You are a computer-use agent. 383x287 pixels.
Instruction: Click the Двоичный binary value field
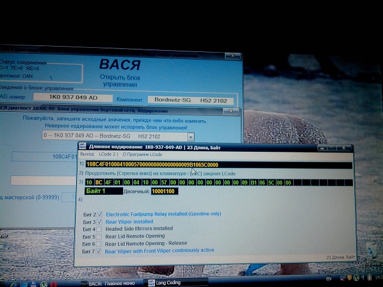[x=165, y=191]
